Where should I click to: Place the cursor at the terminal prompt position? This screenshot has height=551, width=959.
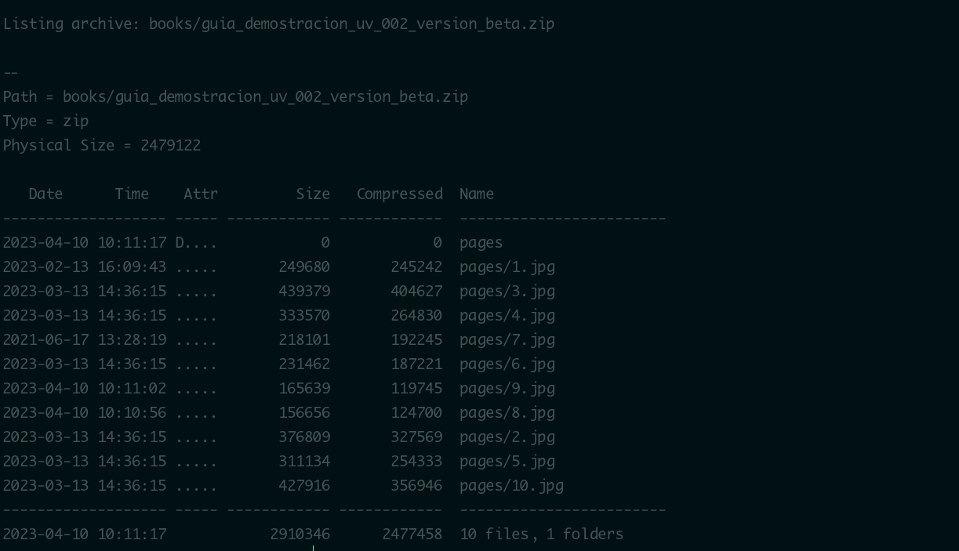(x=314, y=548)
